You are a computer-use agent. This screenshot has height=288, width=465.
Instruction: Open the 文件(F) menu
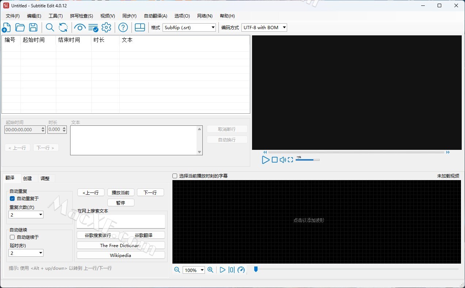pos(13,16)
